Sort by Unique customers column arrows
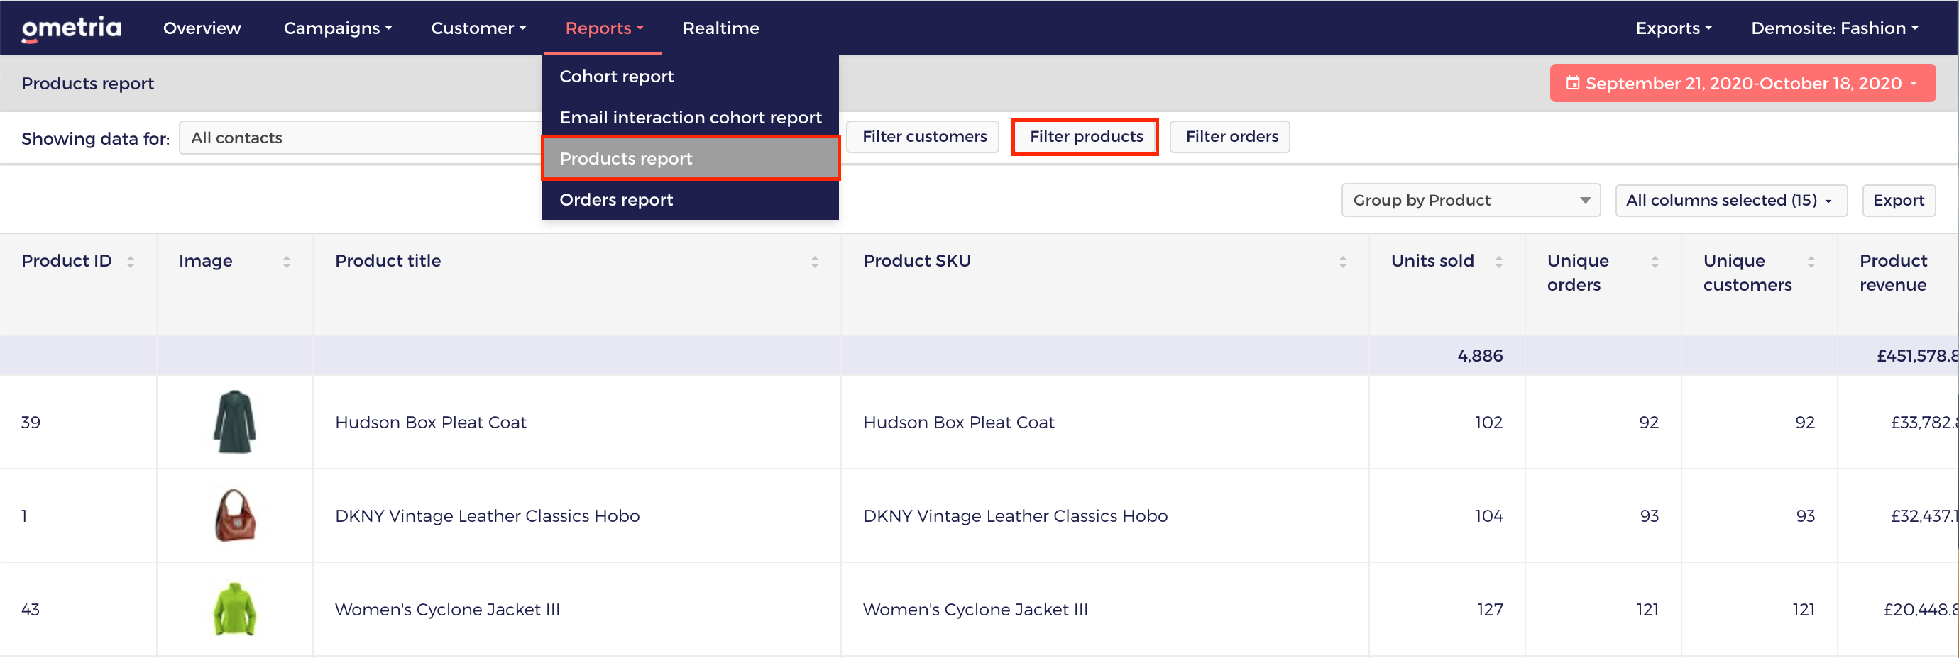The height and width of the screenshot is (658, 1959). pos(1811,262)
